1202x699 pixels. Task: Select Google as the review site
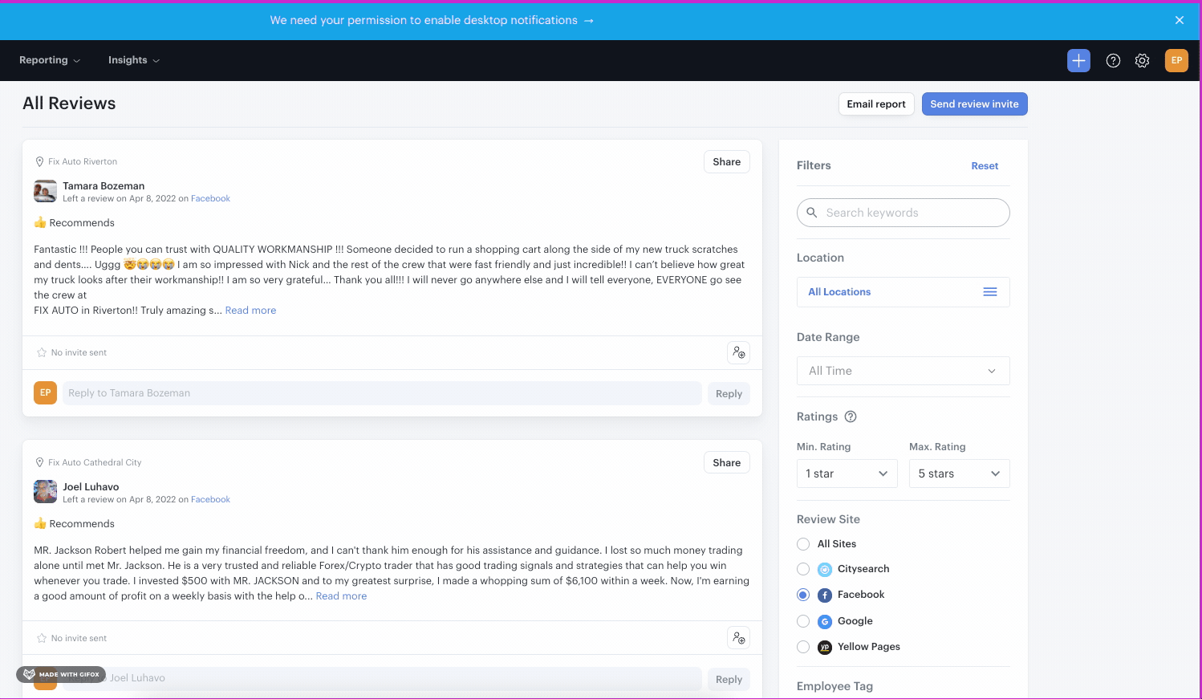pyautogui.click(x=803, y=621)
